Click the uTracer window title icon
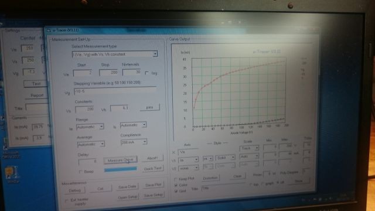 (x=49, y=30)
